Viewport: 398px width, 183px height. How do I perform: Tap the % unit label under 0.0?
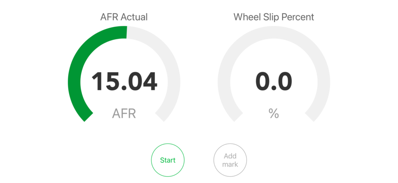tap(274, 113)
